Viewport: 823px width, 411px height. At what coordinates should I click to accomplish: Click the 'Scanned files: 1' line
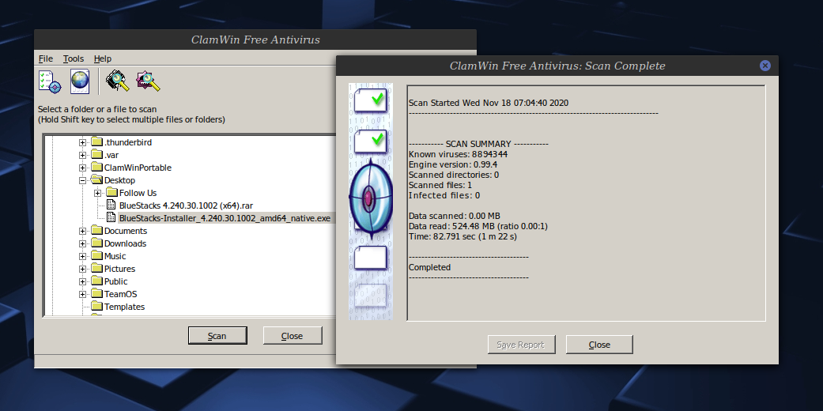(440, 185)
